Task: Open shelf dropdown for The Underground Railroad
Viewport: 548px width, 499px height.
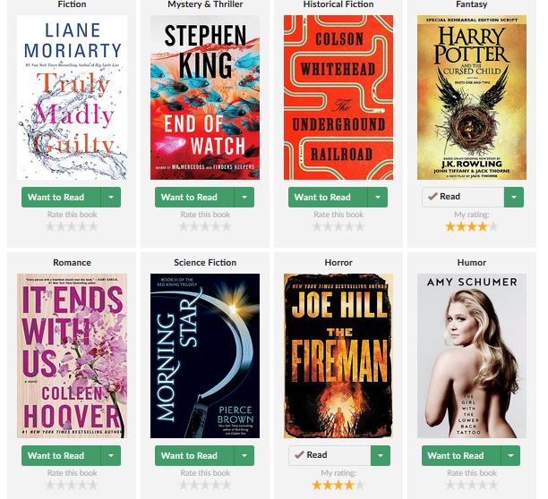Action: click(378, 197)
